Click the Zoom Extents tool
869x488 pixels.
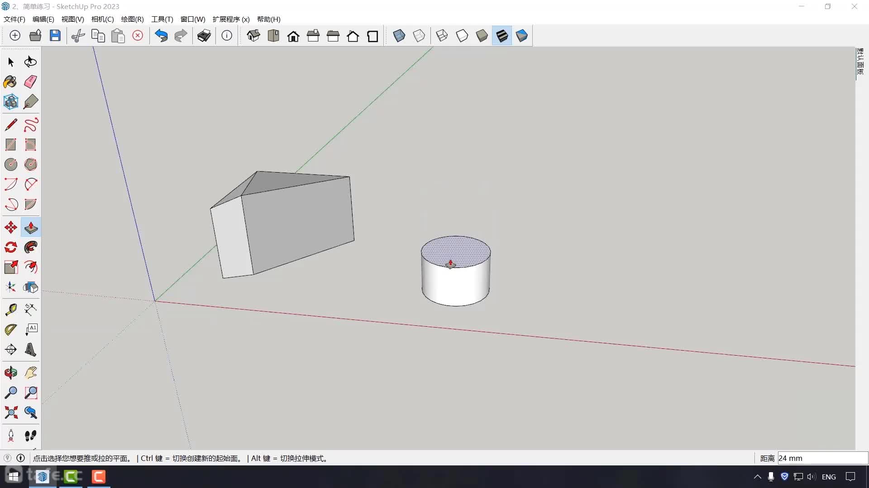coord(11,413)
